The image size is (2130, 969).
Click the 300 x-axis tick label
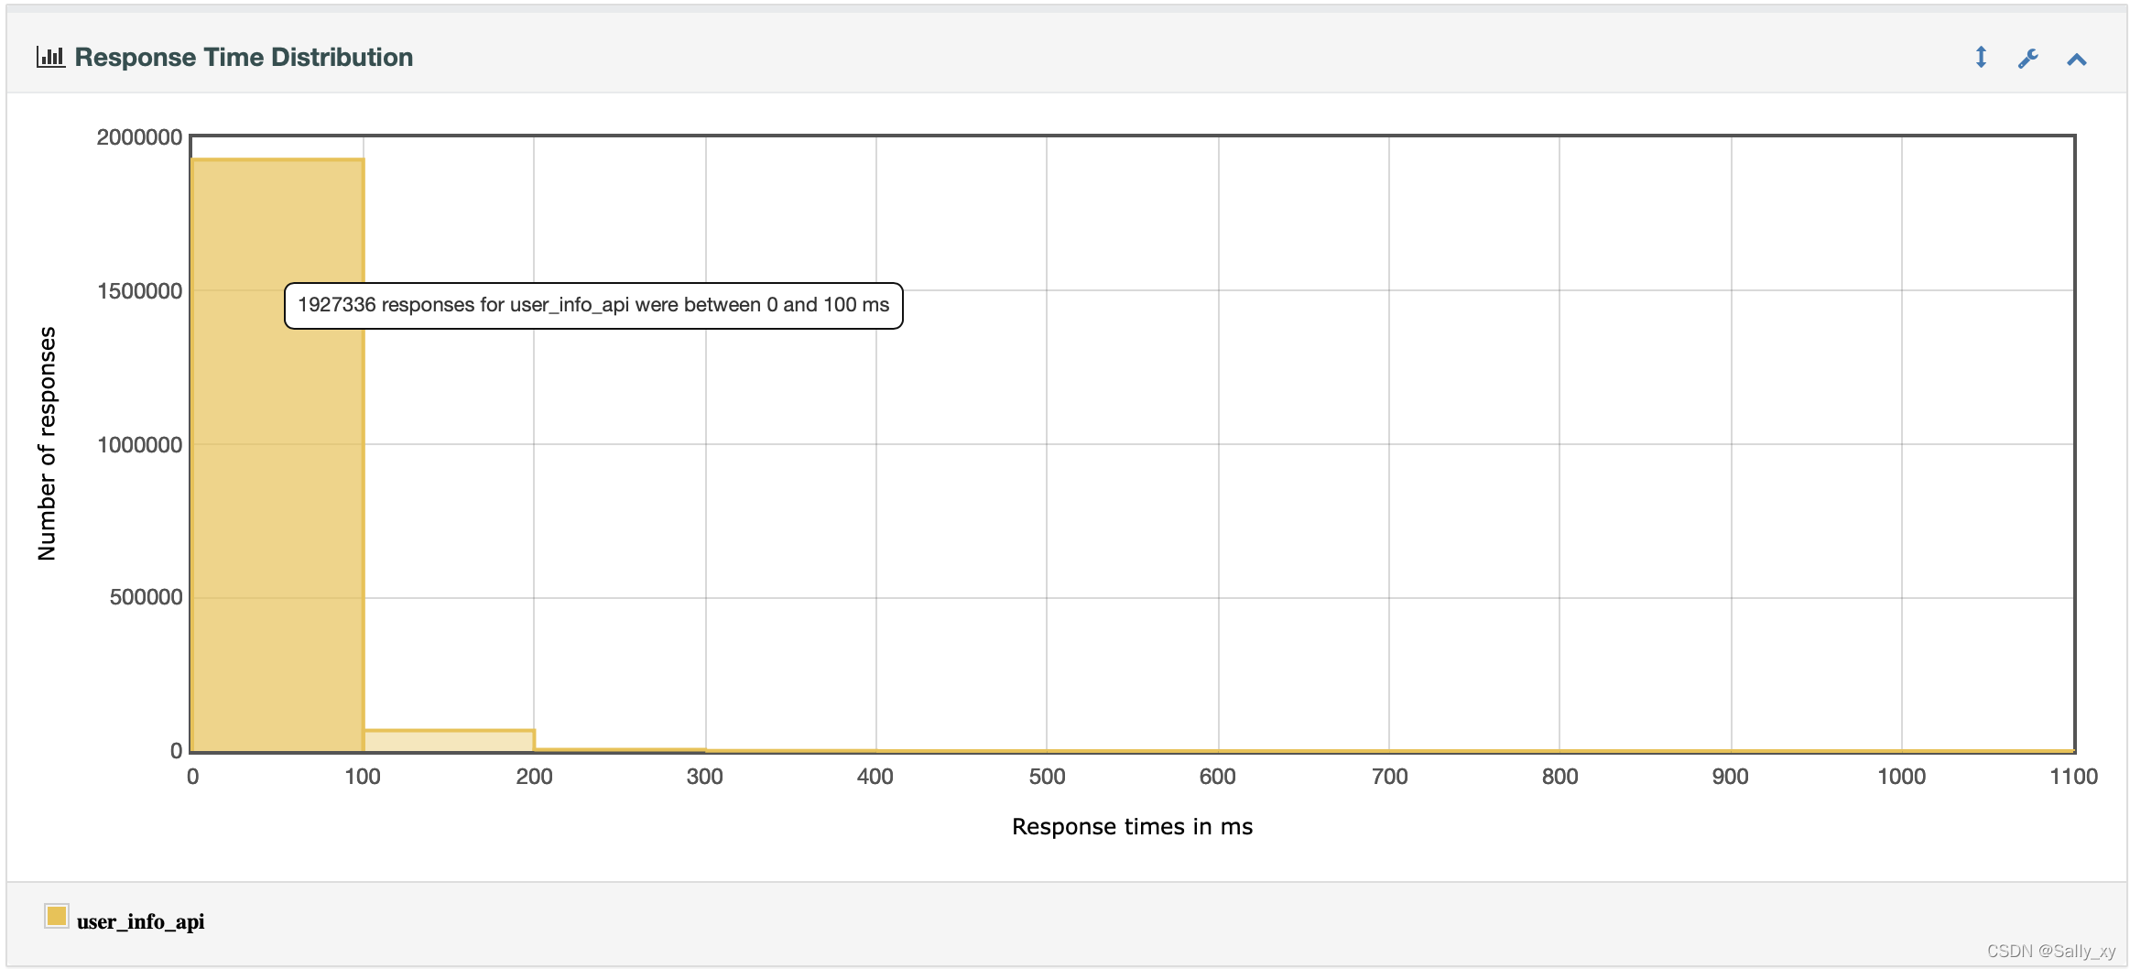pyautogui.click(x=704, y=777)
